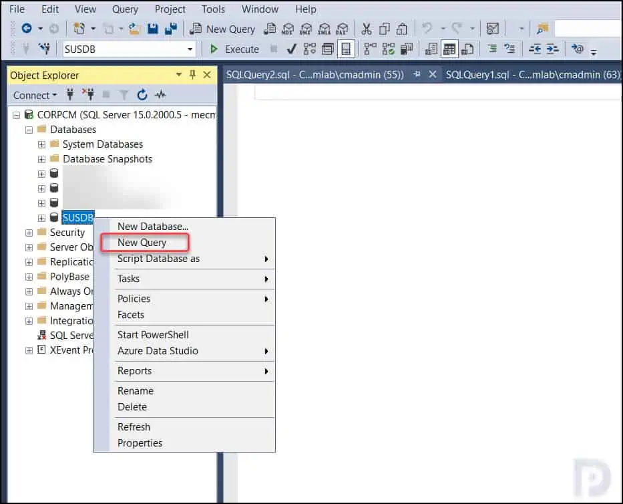Click the increase indent icon
This screenshot has height=504, width=623.
pyautogui.click(x=553, y=49)
